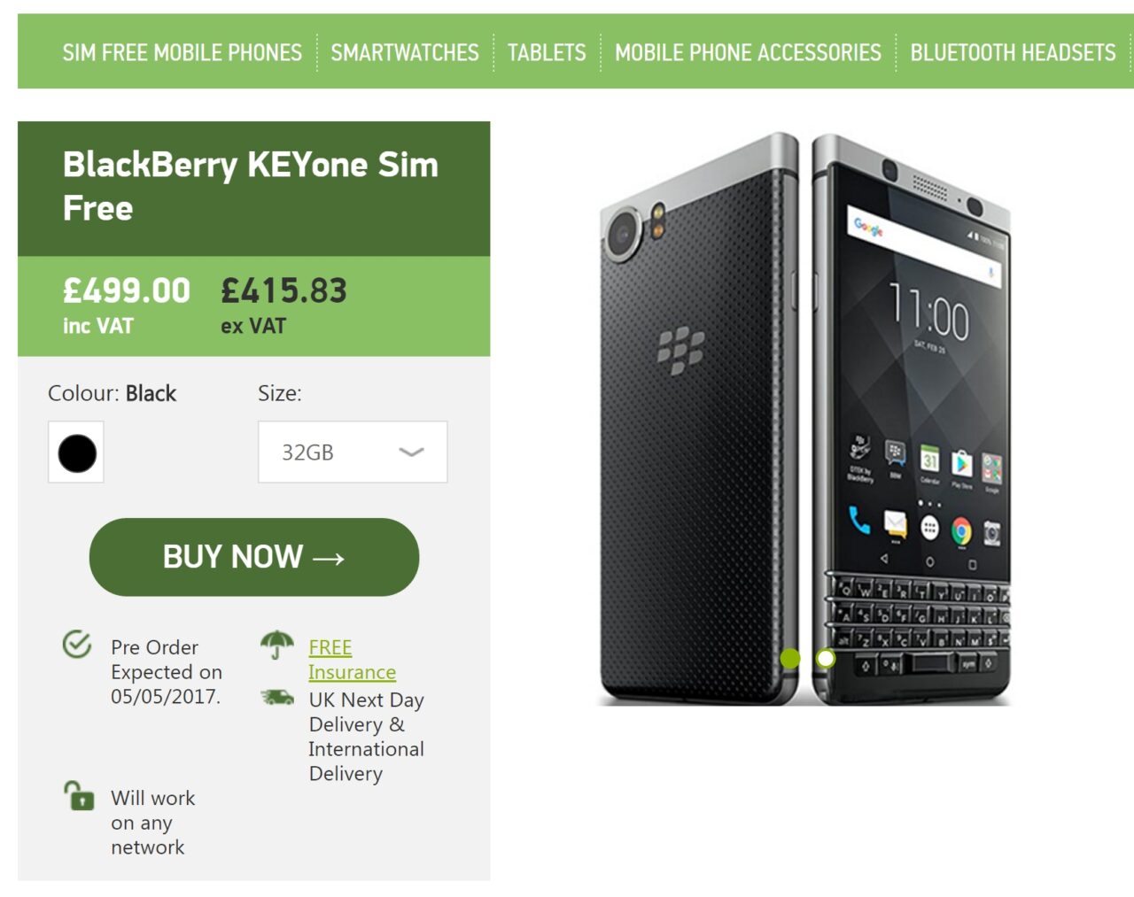Go to the Smartwatches menu item
Image resolution: width=1134 pixels, height=897 pixels.
[x=405, y=53]
